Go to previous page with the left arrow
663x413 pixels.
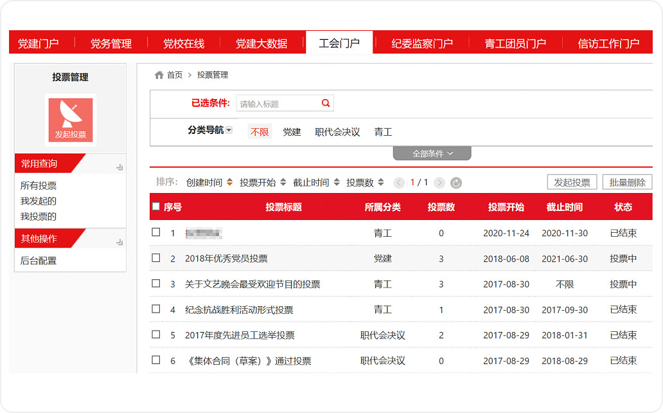399,183
